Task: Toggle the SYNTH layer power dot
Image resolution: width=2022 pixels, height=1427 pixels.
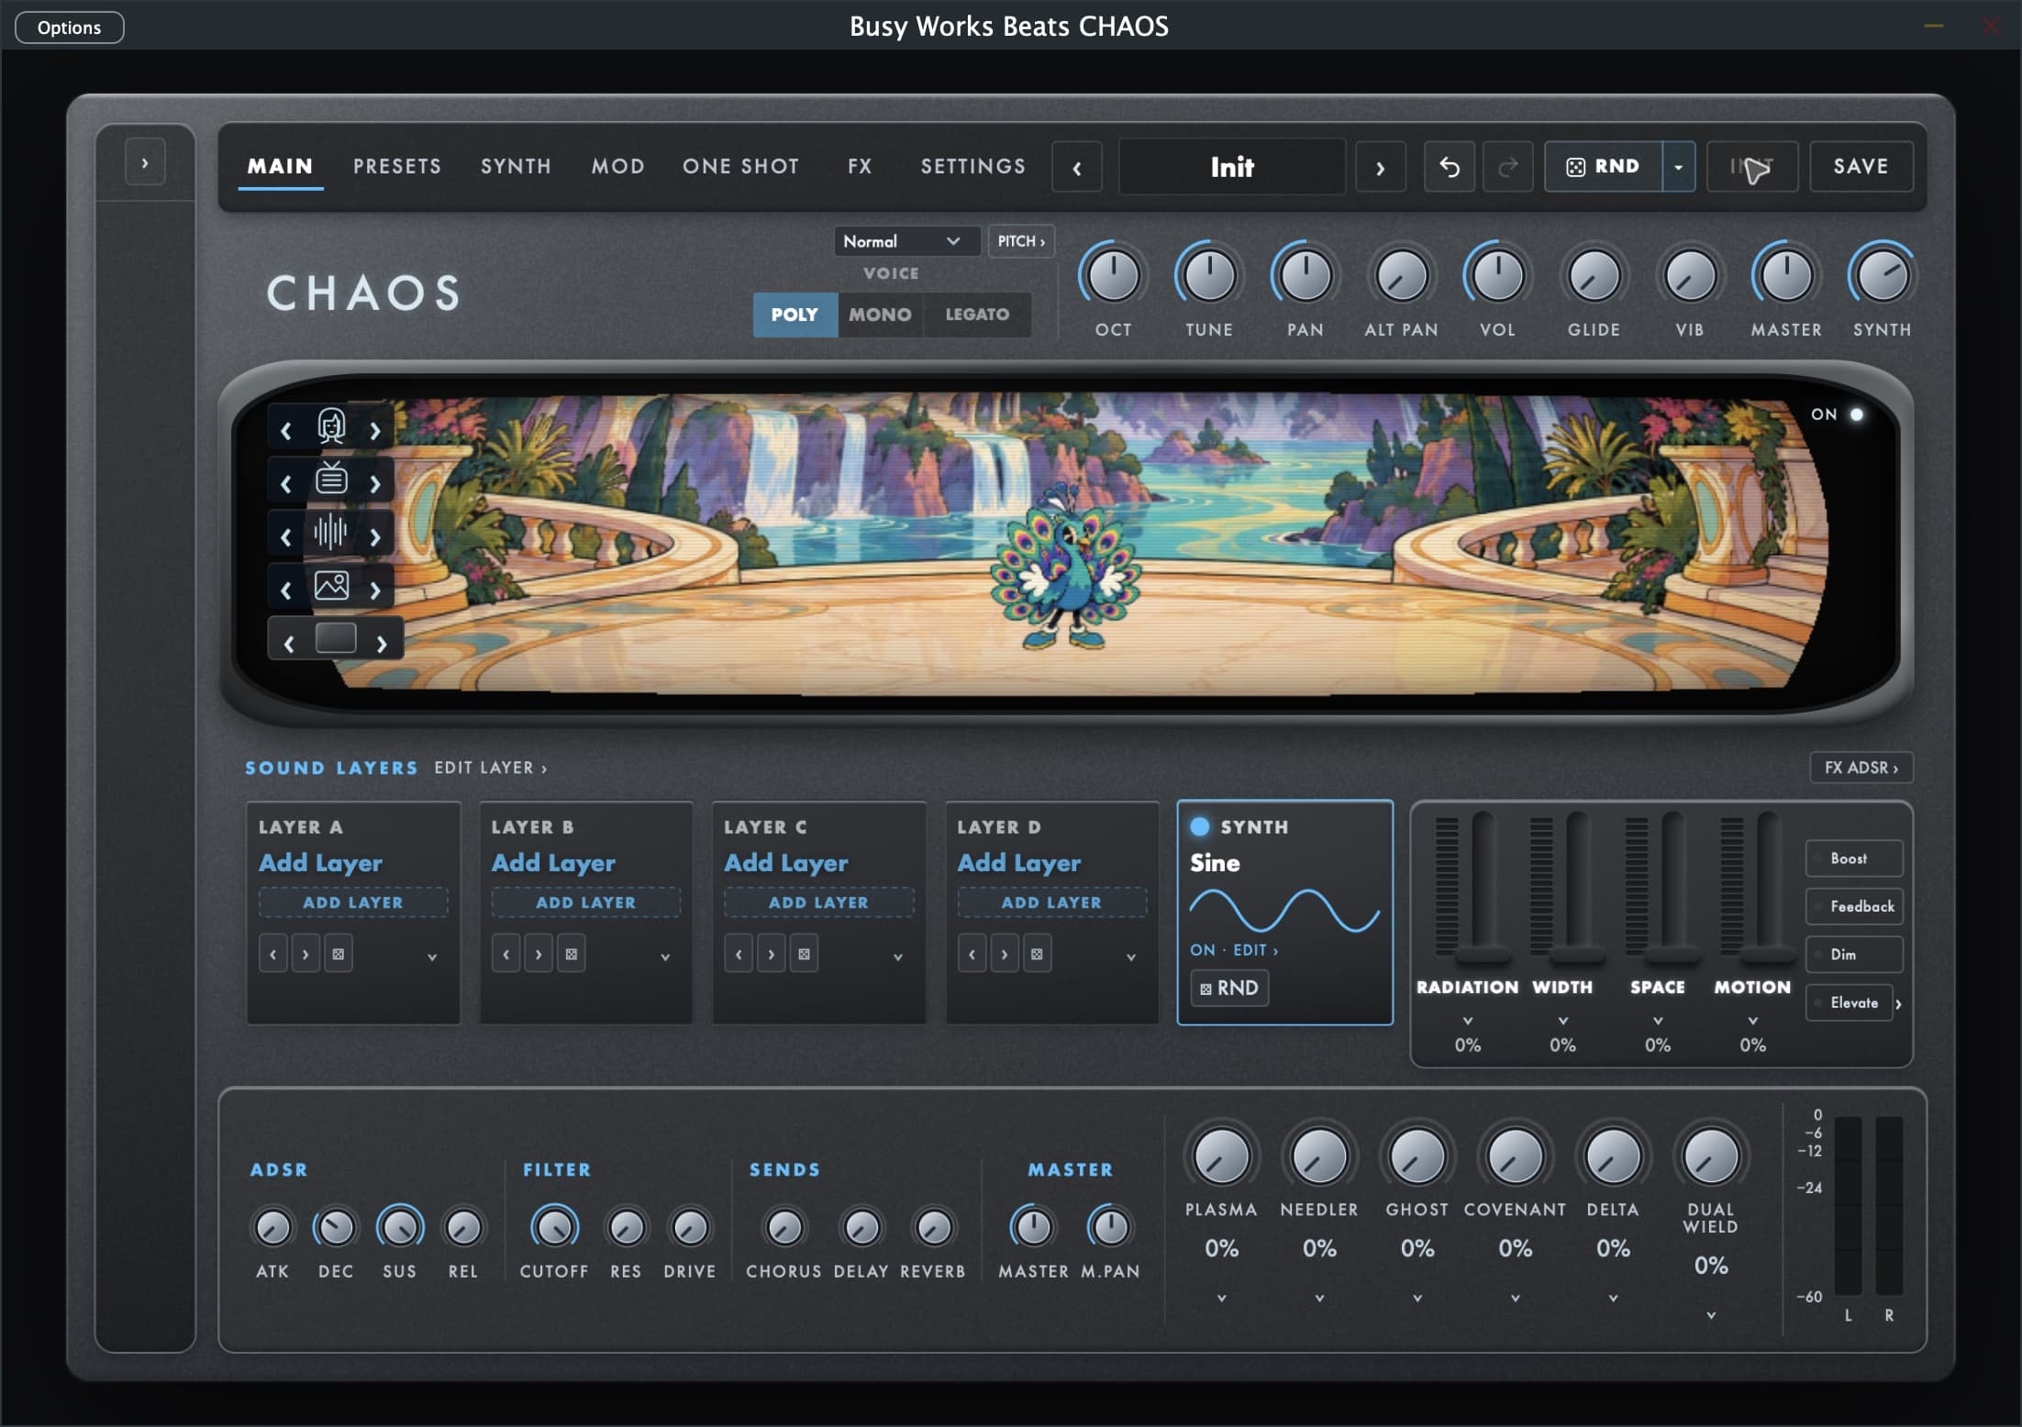Action: coord(1199,826)
